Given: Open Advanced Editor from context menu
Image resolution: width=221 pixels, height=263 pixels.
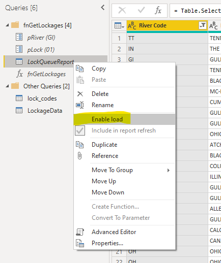Looking at the screenshot, I should click(x=124, y=232).
